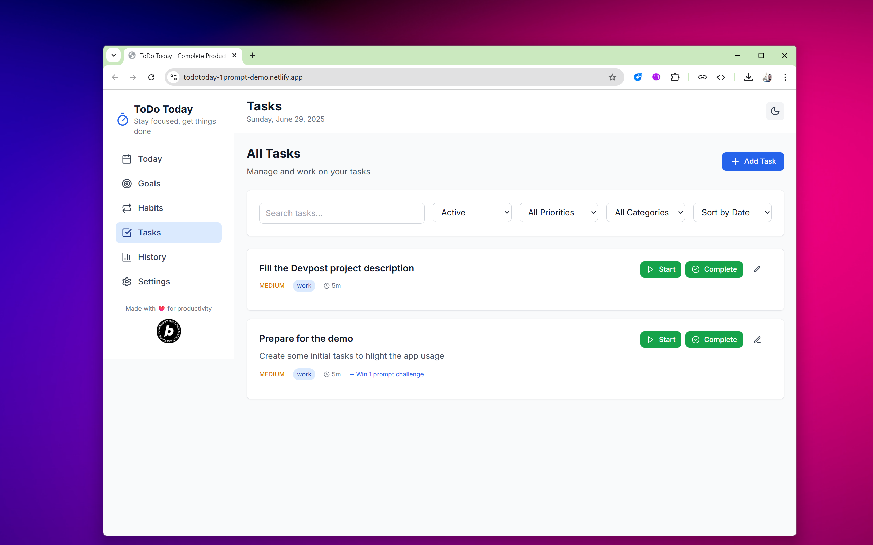This screenshot has width=873, height=545.
Task: Open the All Categories dropdown
Action: pos(645,212)
